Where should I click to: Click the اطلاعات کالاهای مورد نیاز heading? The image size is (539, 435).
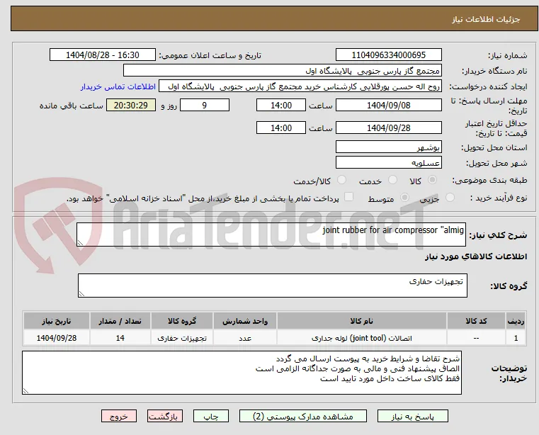(476, 256)
